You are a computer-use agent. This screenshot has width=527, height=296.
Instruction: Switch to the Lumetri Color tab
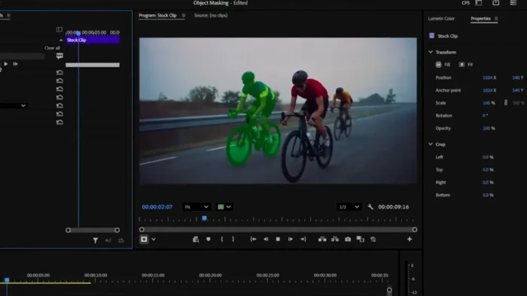pos(441,19)
